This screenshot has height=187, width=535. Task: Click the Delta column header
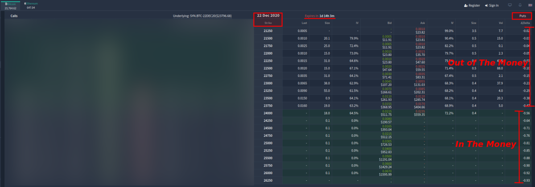pos(524,23)
